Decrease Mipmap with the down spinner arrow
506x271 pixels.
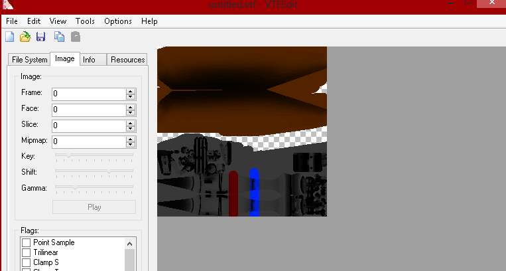pos(131,145)
